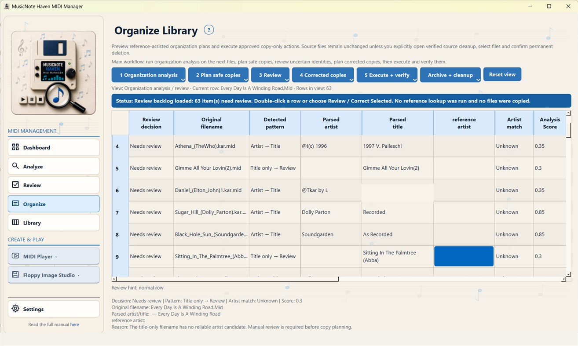Switch to the Organize sidebar tab

54,204
